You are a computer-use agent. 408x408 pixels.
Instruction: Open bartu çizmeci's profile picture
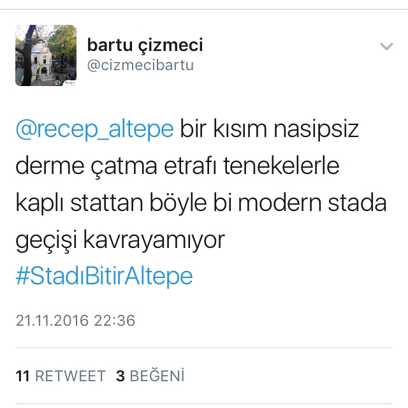pyautogui.click(x=46, y=55)
